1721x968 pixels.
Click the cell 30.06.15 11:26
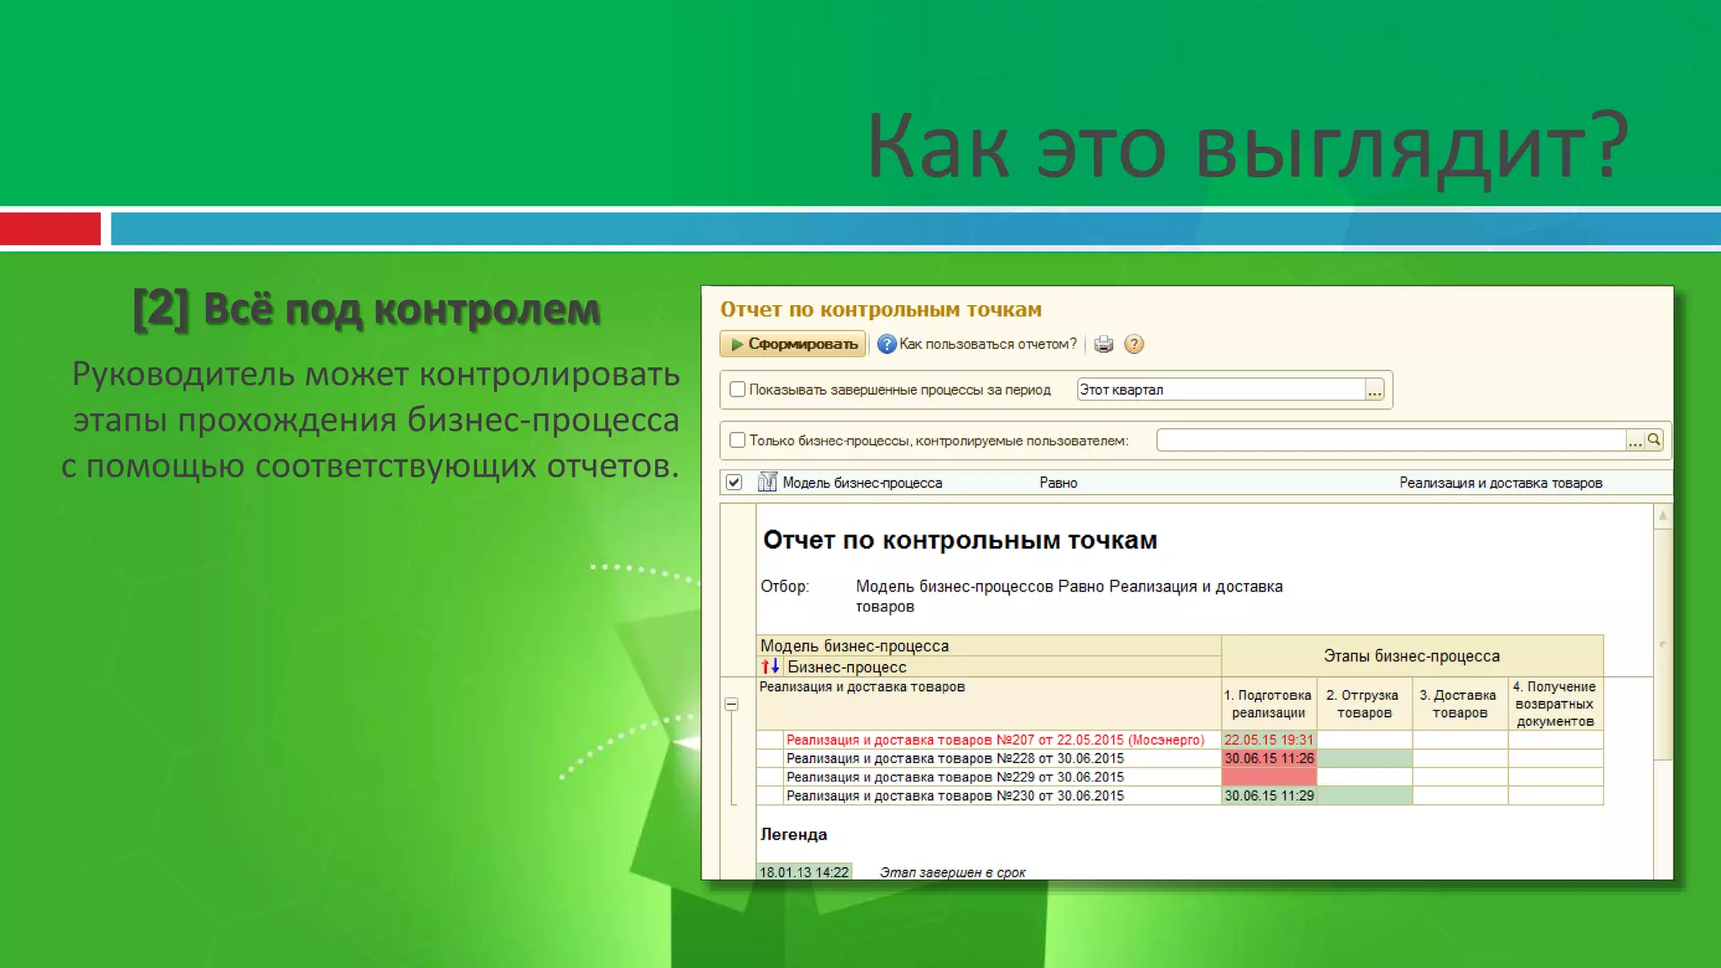(x=1269, y=758)
